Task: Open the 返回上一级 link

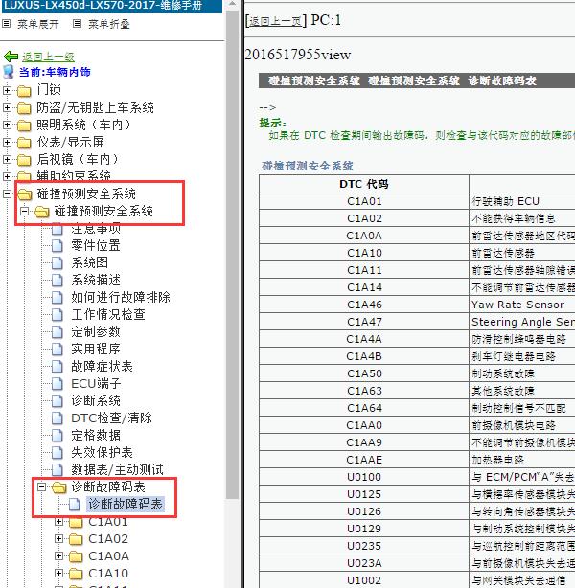Action: click(x=49, y=57)
